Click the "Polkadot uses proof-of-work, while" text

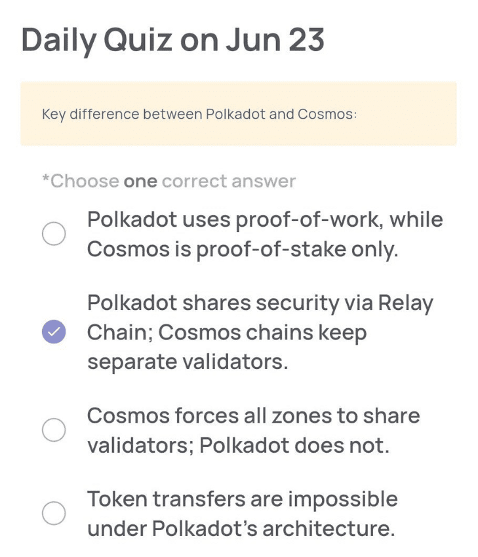[x=264, y=220]
